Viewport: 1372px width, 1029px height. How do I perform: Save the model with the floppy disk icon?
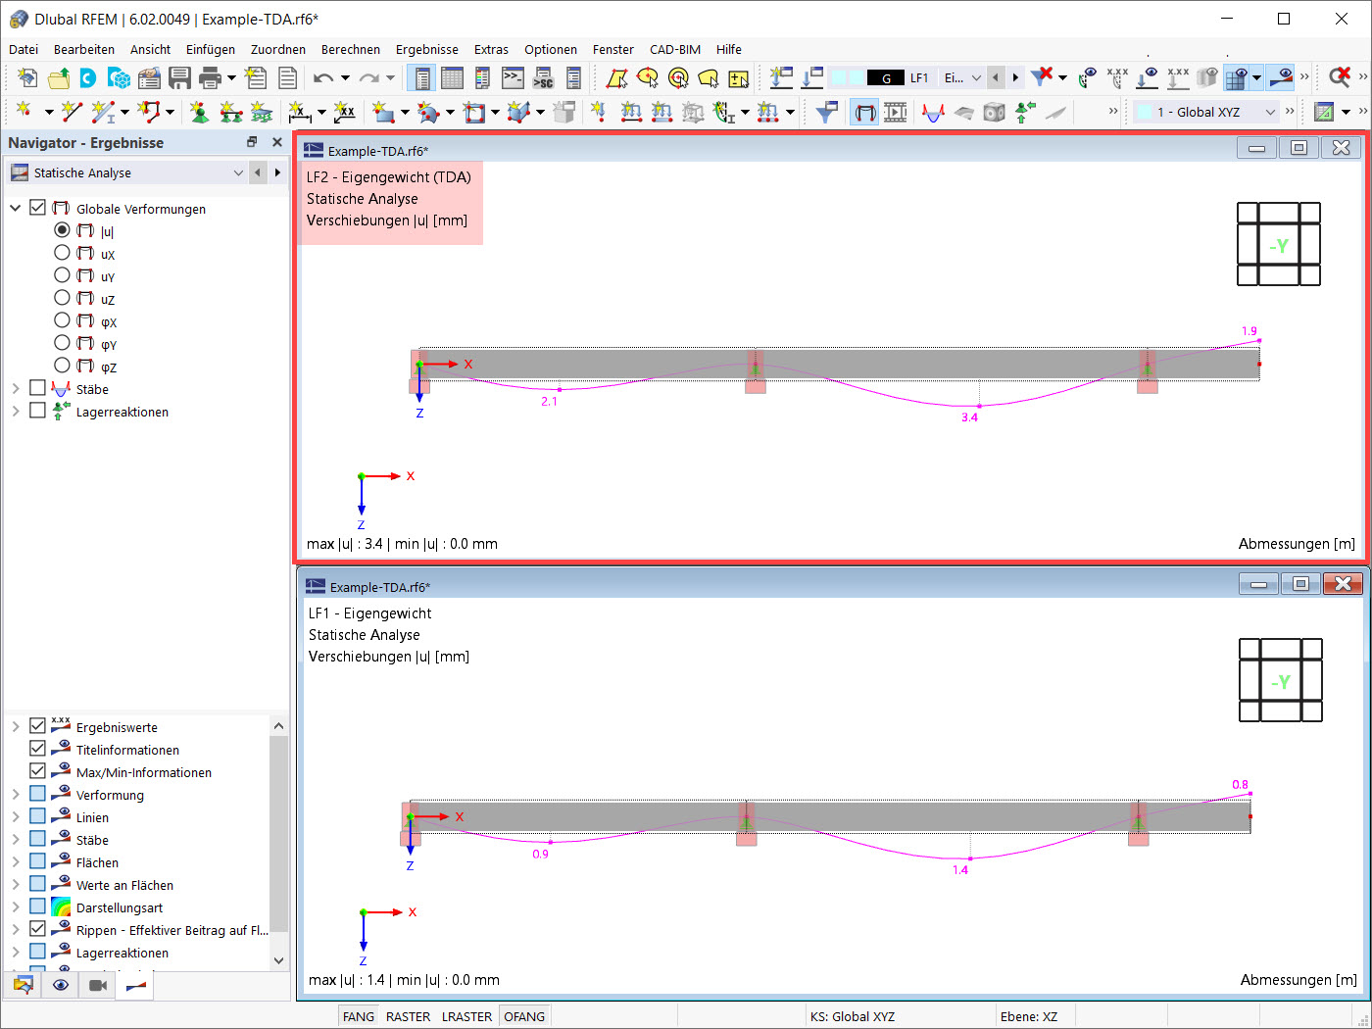click(x=179, y=77)
